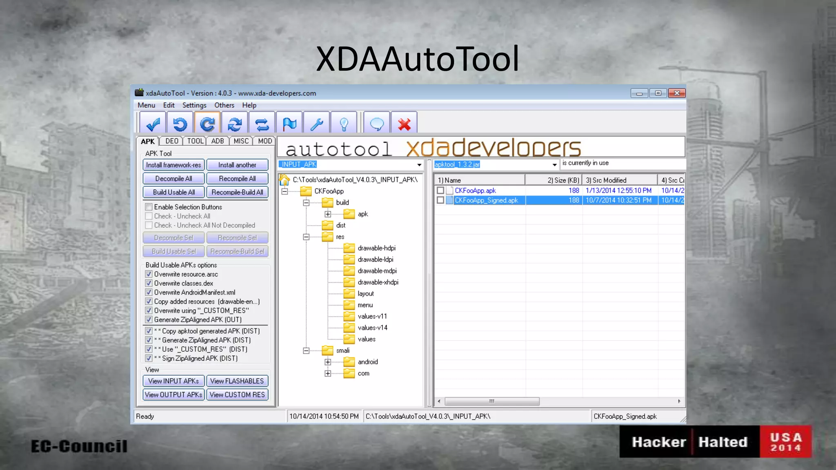Select the drawable-xhdpi folder

pyautogui.click(x=378, y=282)
